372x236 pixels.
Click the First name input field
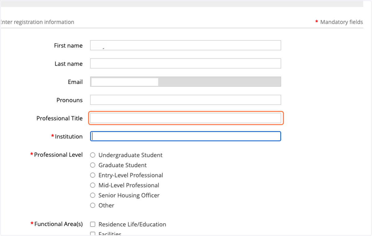click(185, 45)
